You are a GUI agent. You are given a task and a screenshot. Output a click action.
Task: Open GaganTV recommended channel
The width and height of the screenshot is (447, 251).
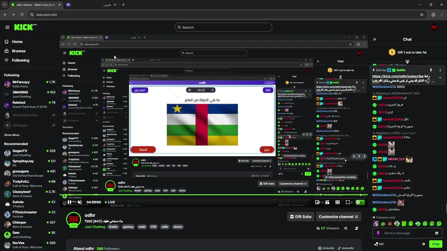(30, 153)
